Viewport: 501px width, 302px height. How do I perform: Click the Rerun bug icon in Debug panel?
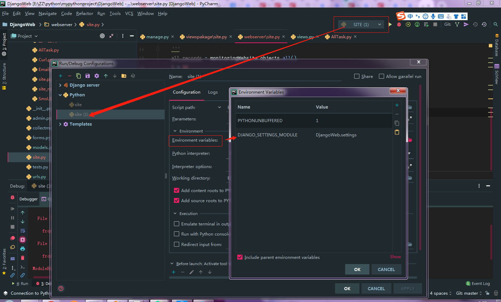click(x=13, y=197)
